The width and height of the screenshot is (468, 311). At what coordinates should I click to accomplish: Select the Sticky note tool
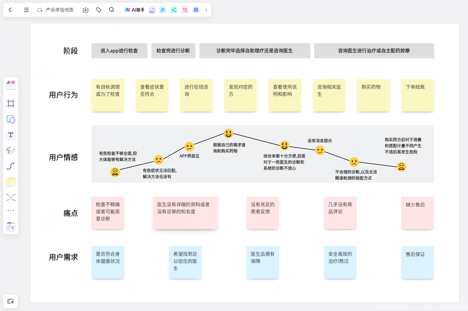pyautogui.click(x=11, y=182)
